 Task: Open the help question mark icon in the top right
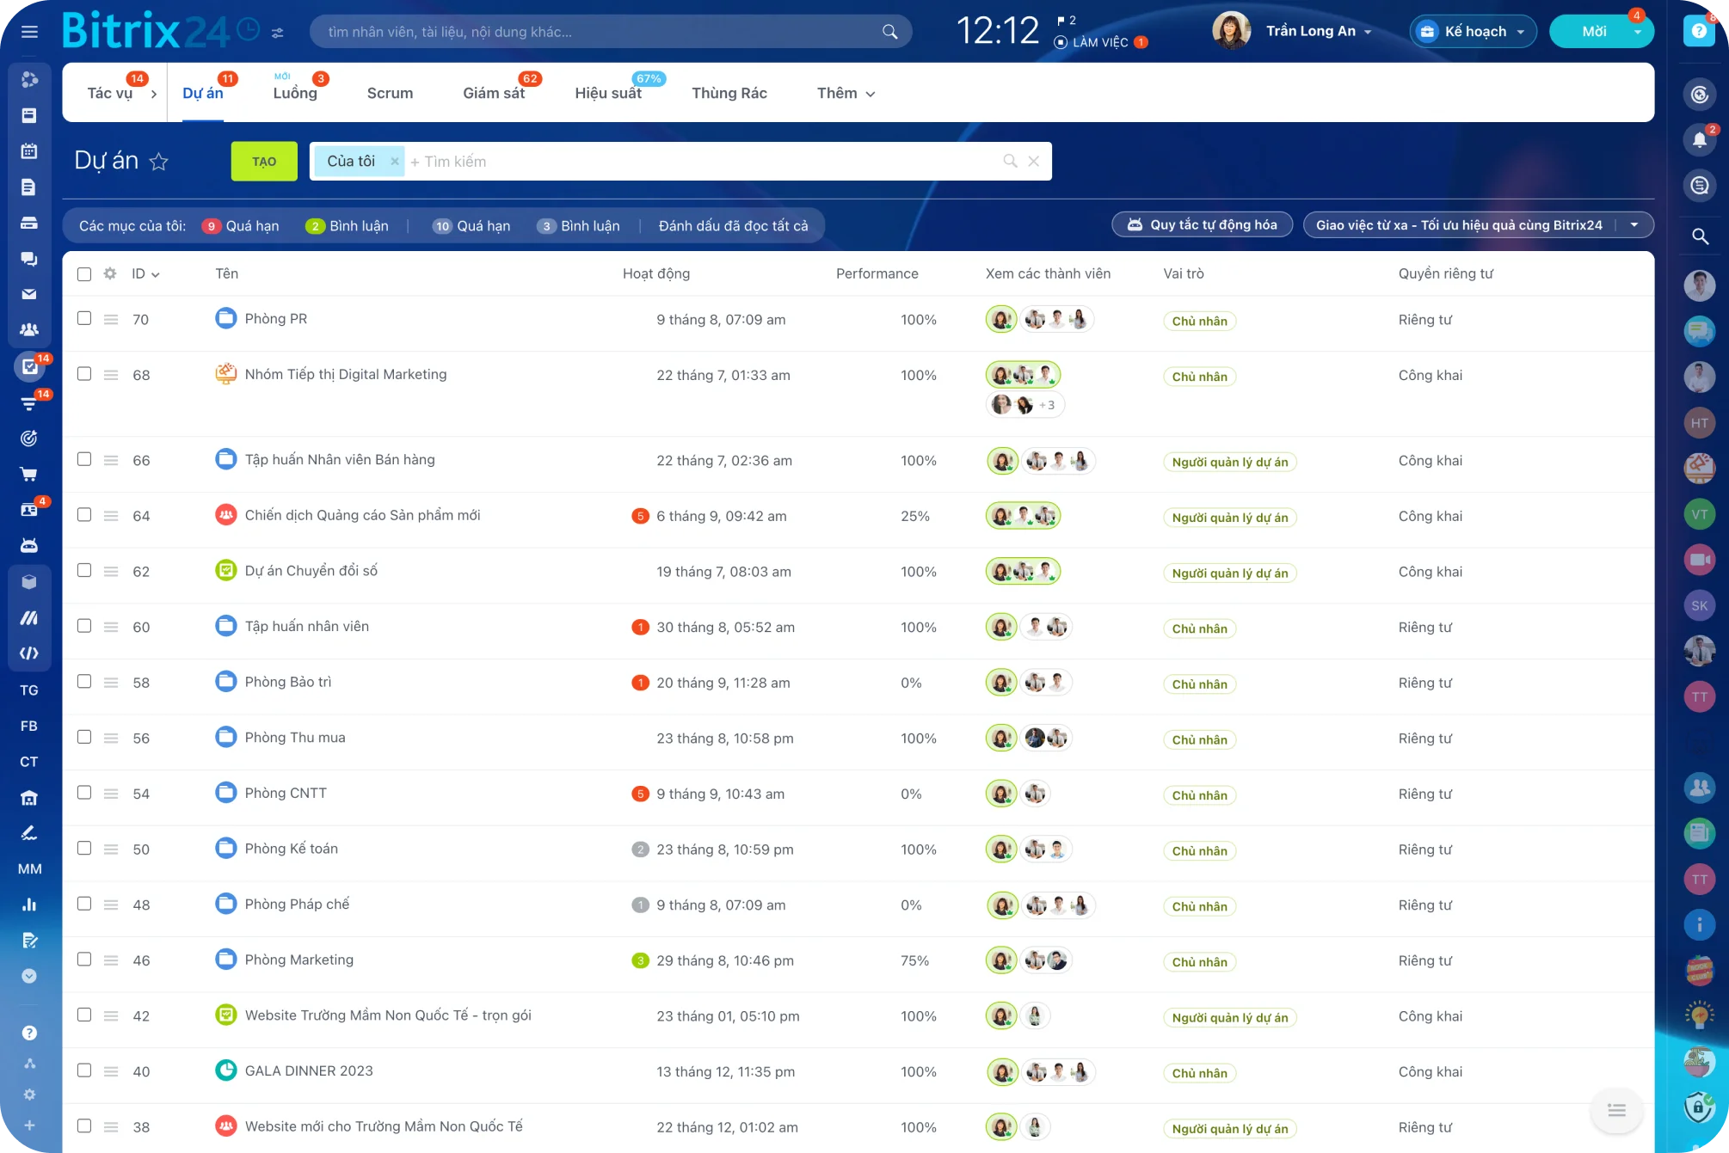[x=1699, y=31]
